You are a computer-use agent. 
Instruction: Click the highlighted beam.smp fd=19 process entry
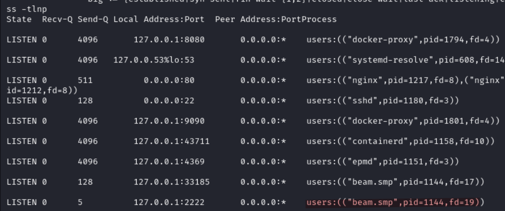[x=395, y=202]
